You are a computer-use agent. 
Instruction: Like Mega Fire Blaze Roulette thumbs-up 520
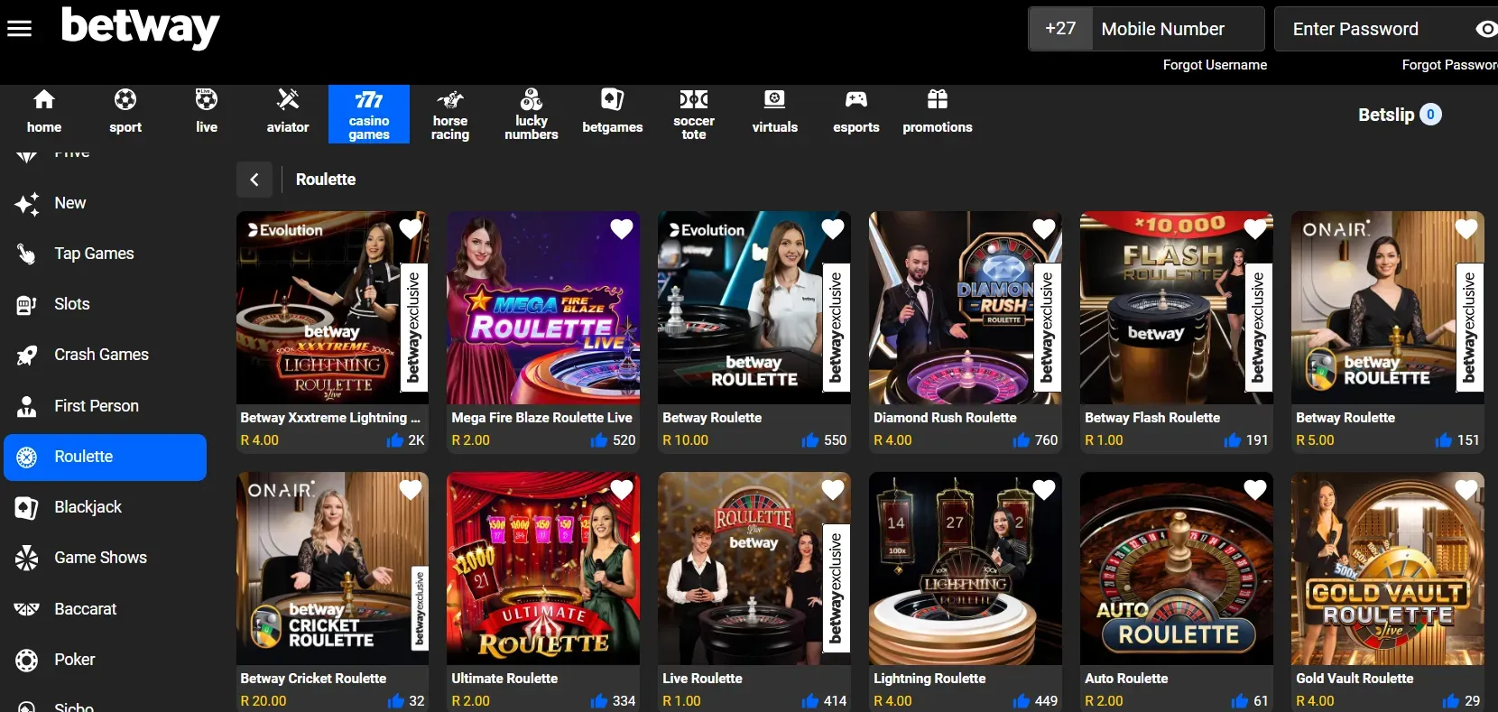coord(598,439)
